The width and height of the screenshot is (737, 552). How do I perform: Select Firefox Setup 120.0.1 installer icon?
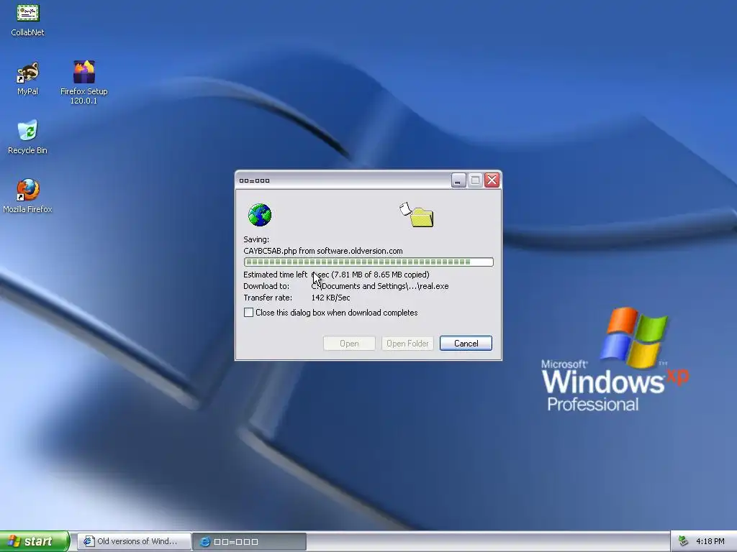(x=84, y=82)
